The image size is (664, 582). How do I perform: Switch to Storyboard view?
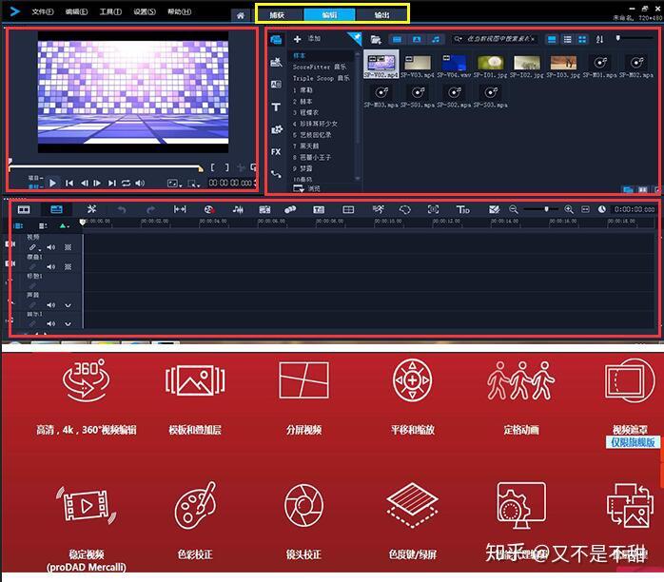tap(24, 209)
